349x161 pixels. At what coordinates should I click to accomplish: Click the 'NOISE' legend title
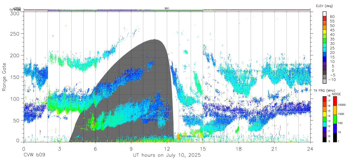pyautogui.click(x=336, y=94)
